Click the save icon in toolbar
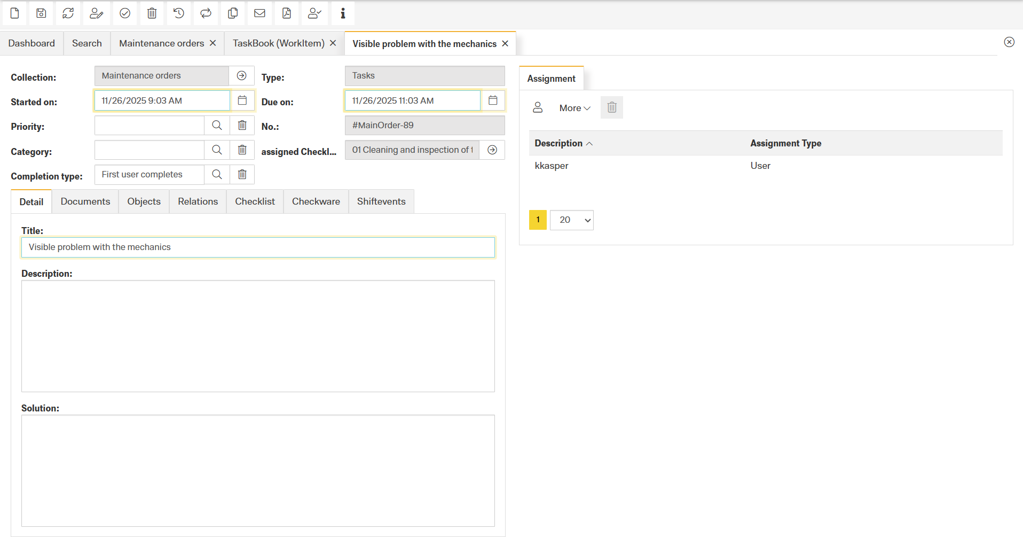 click(41, 13)
